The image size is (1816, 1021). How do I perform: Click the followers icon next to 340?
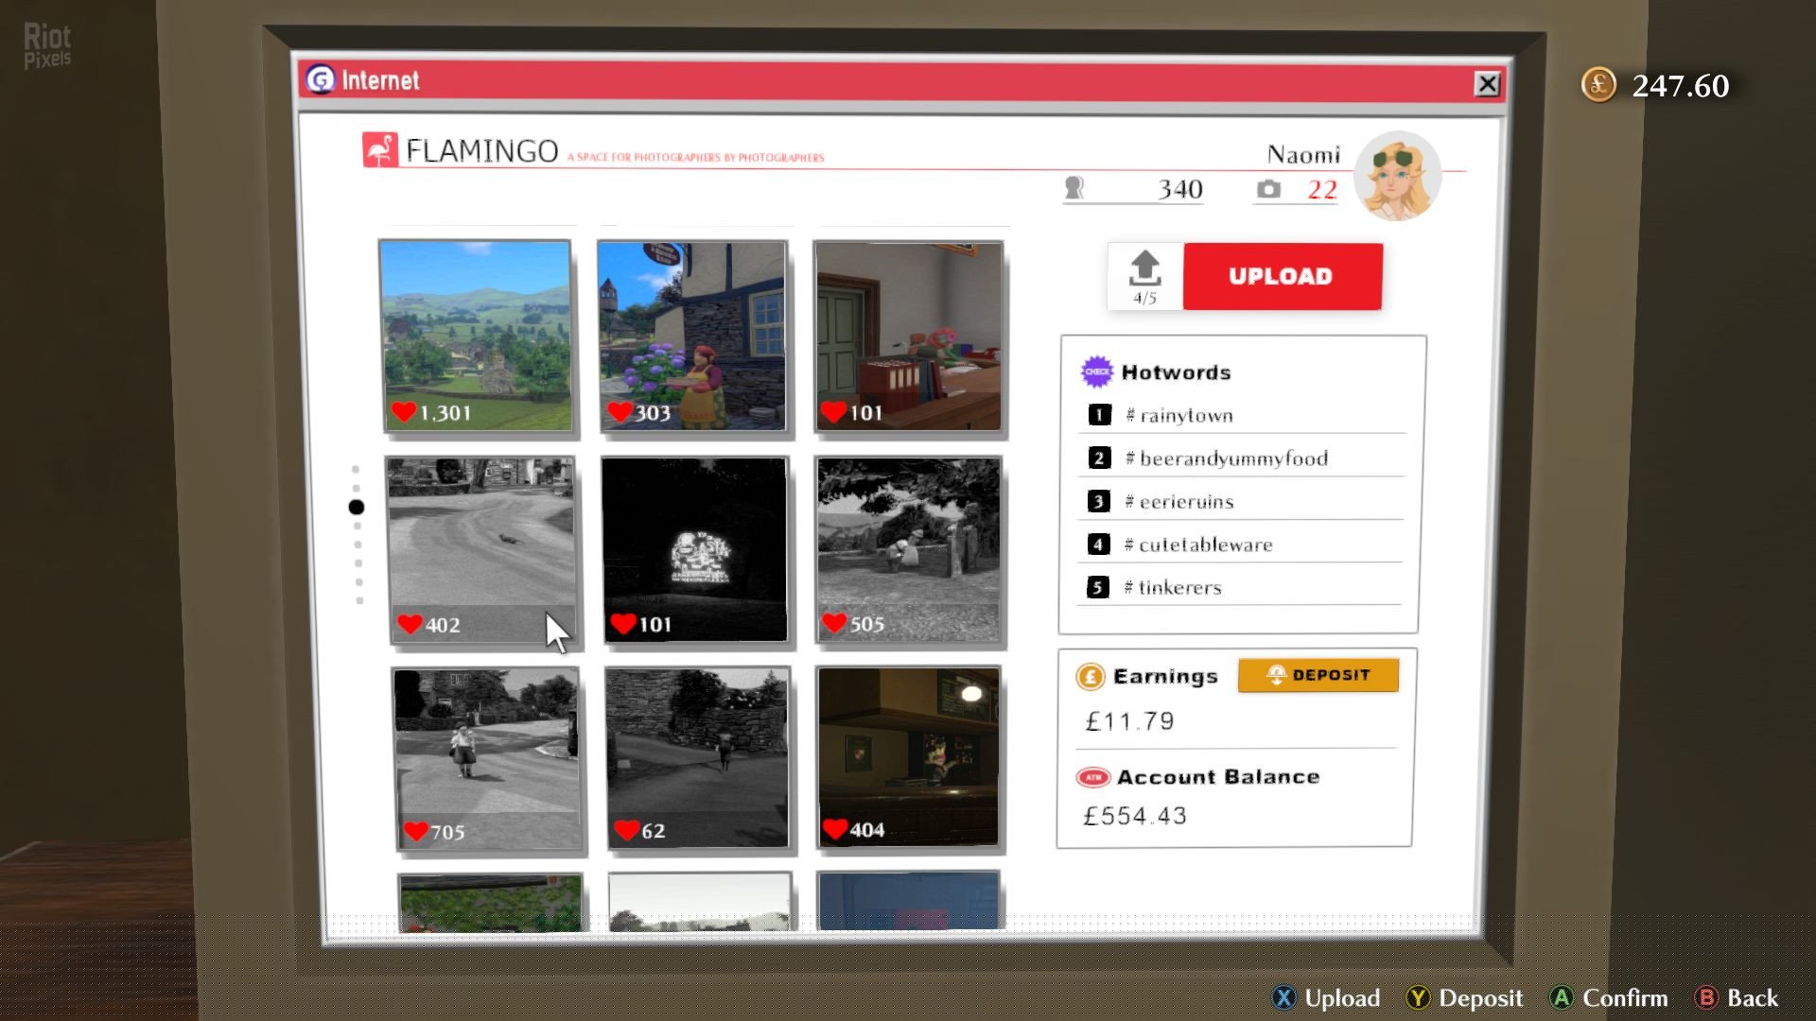[1074, 188]
